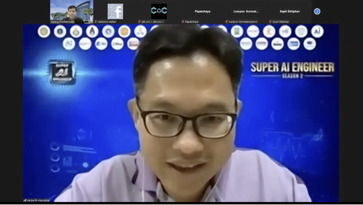Click the "sanparith marukatat" speaker name label

pos(38,200)
